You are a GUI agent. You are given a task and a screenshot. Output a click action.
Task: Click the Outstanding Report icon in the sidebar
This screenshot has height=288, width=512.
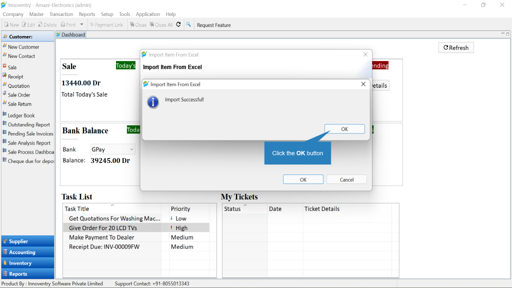[4, 123]
